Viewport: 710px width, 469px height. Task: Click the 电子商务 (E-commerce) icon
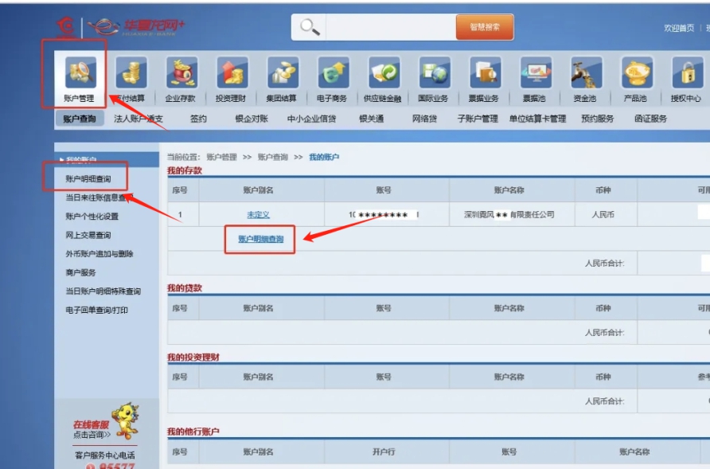[x=330, y=76]
